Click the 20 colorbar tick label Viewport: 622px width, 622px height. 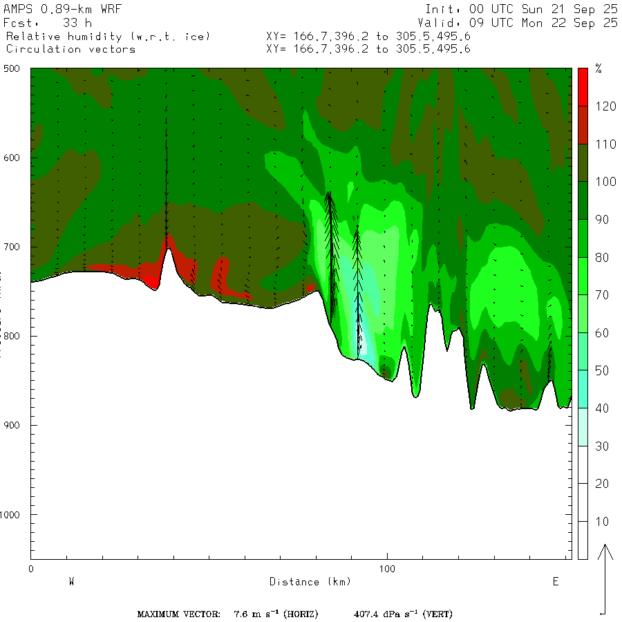click(x=602, y=484)
